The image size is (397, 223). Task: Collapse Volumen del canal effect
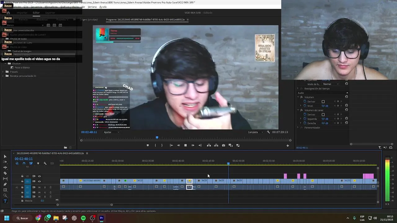click(298, 110)
